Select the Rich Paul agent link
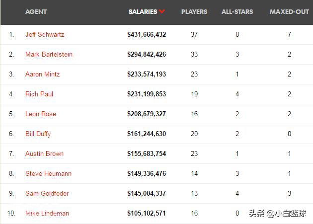 [39, 94]
